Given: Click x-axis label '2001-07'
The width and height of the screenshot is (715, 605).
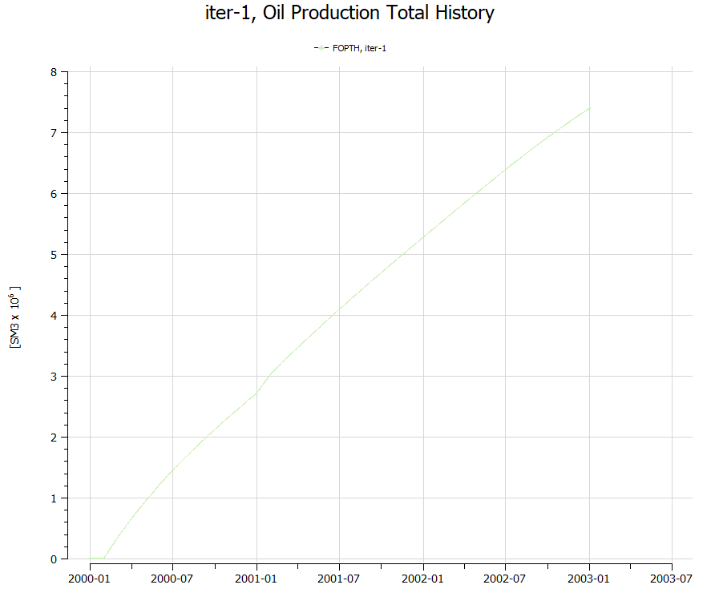Looking at the screenshot, I should (x=338, y=579).
